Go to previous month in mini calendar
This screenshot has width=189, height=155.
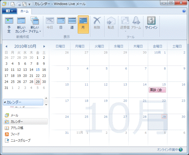click(x=7, y=46)
